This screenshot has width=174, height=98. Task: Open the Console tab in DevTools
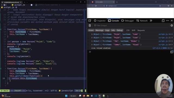113,21
